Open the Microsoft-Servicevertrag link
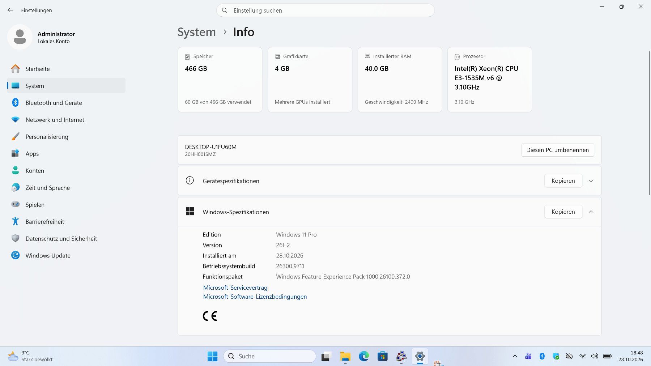This screenshot has height=366, width=651. [x=235, y=288]
